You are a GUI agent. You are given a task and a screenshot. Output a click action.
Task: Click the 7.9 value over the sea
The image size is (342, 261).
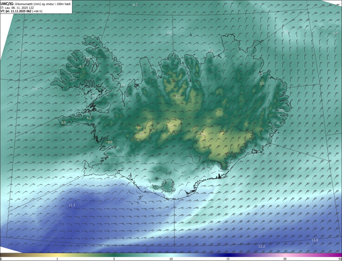[35, 89]
